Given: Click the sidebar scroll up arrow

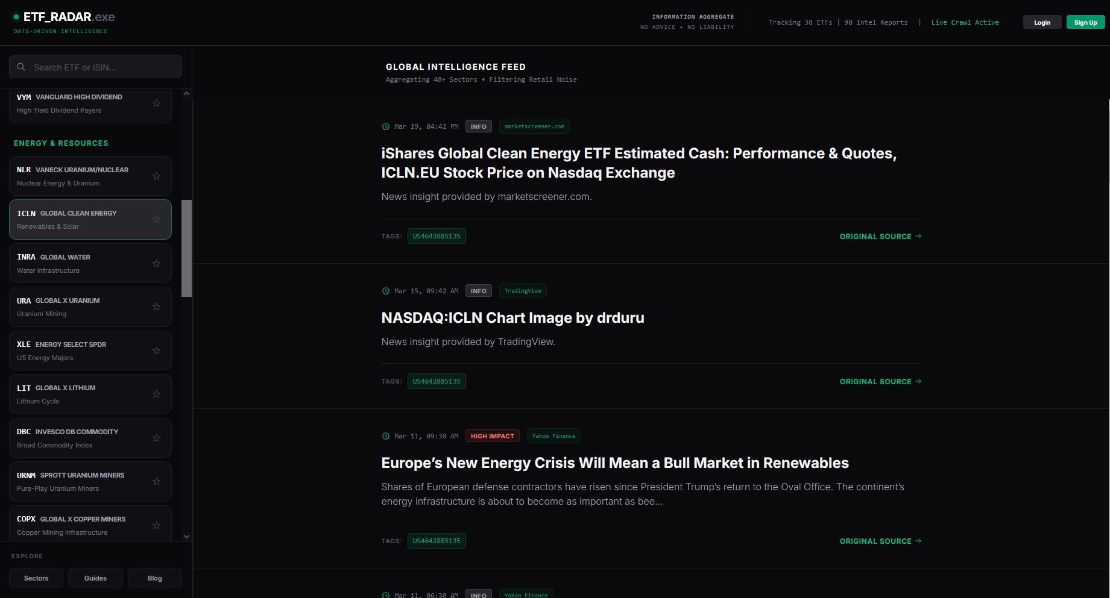Looking at the screenshot, I should pyautogui.click(x=186, y=93).
